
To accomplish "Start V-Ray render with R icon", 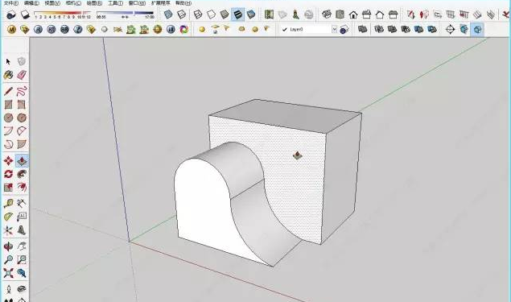I will point(38,30).
